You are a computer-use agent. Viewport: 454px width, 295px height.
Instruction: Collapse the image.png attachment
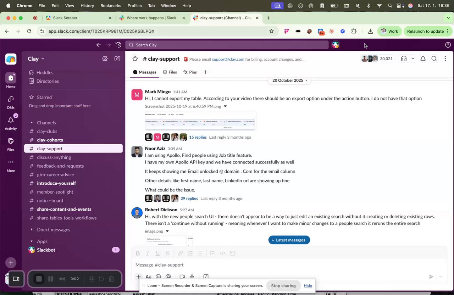(167, 231)
